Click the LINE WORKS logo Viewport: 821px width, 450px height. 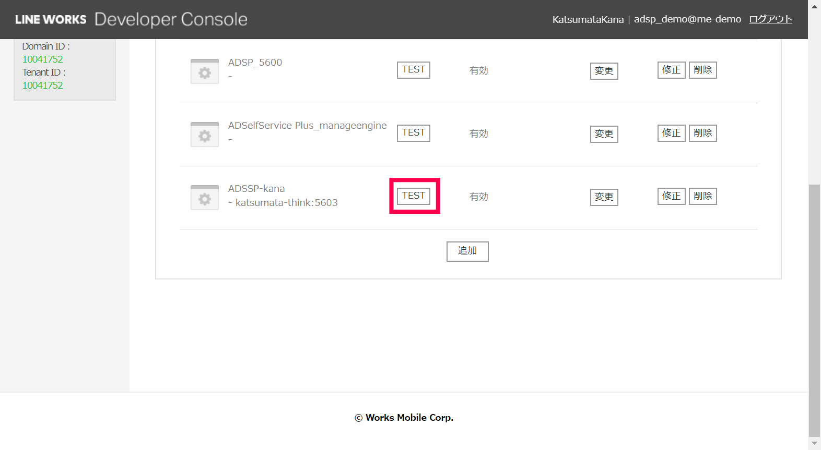51,19
